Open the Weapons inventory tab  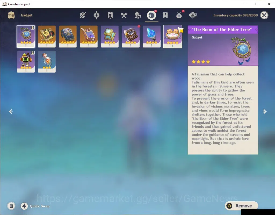83,15
